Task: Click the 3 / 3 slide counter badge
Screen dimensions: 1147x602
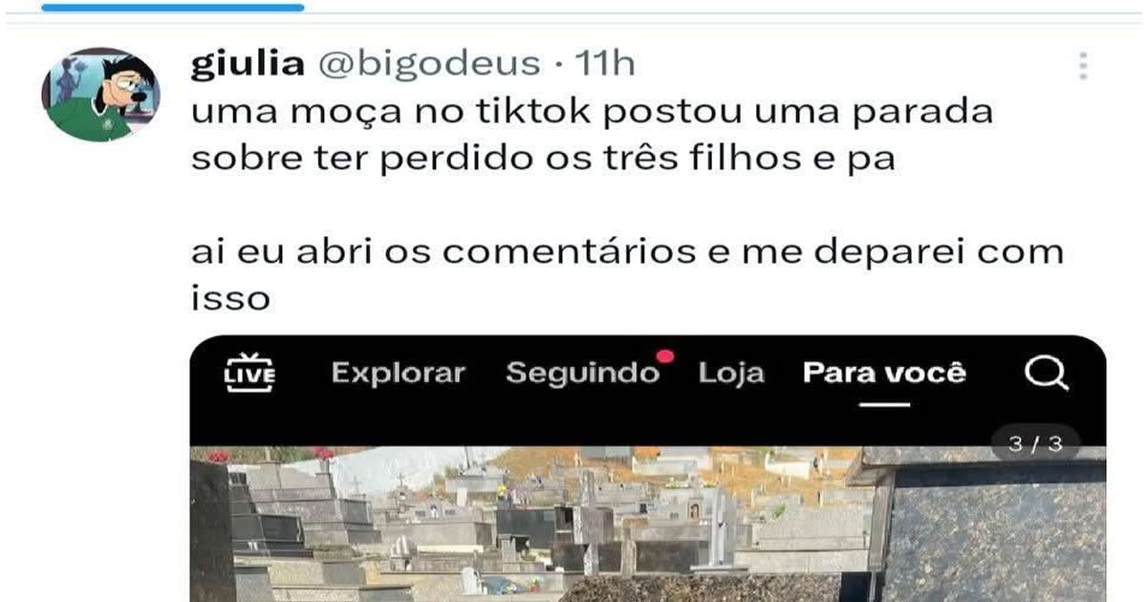Action: point(1034,444)
